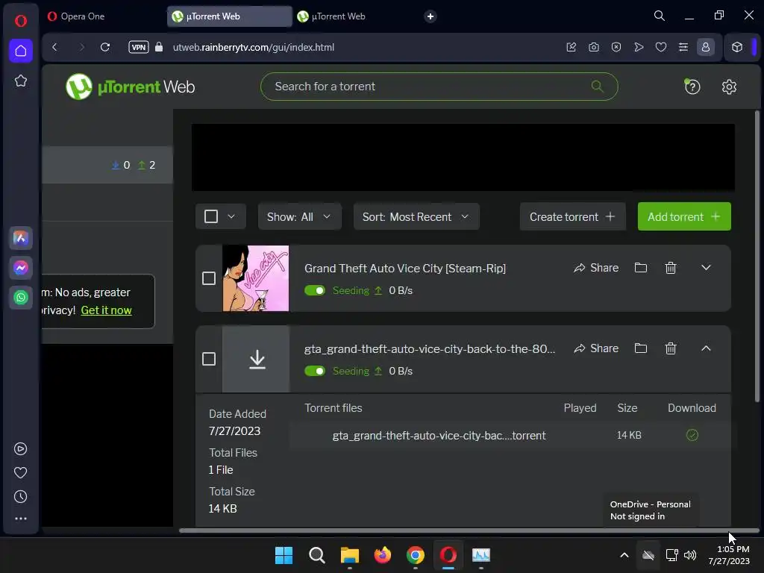
Task: Click the download arrow thumbnail of gta torrent
Action: coord(257,359)
